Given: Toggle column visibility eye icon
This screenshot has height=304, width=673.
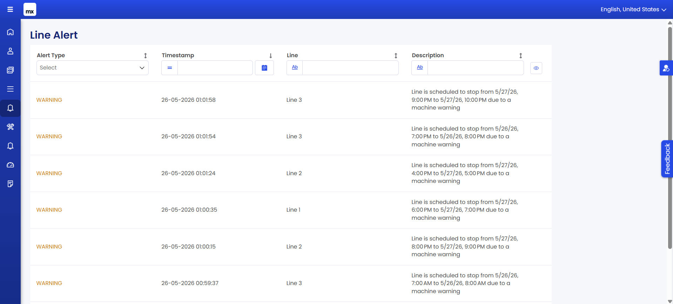Looking at the screenshot, I should [x=536, y=68].
